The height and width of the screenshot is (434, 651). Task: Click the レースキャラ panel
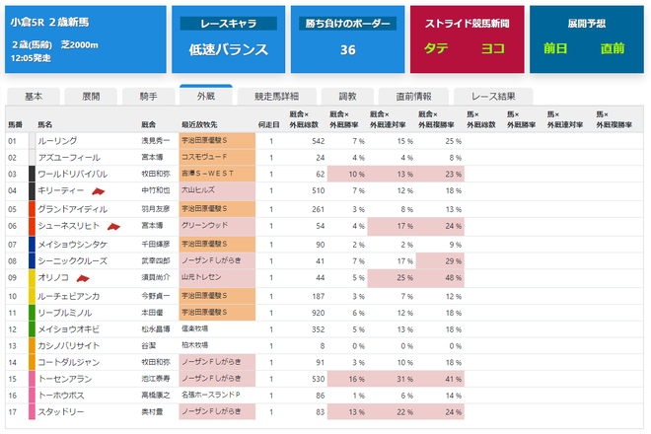(x=229, y=39)
